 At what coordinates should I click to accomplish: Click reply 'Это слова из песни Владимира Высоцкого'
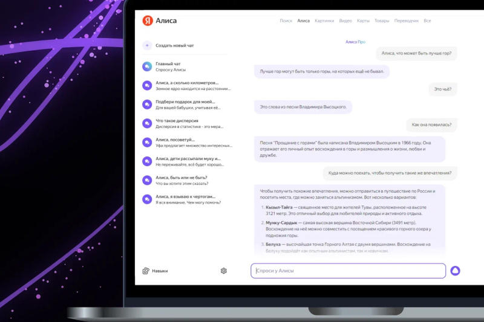click(303, 107)
